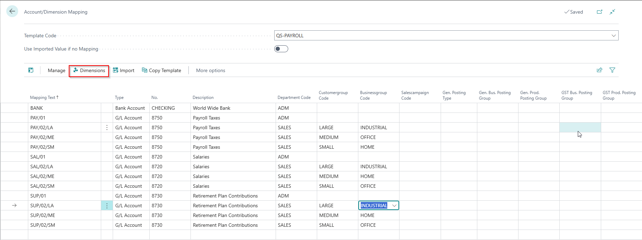Screen dimensions: 642x240
Task: Click SALES department in SAL/02/ME row
Action: click(x=296, y=176)
